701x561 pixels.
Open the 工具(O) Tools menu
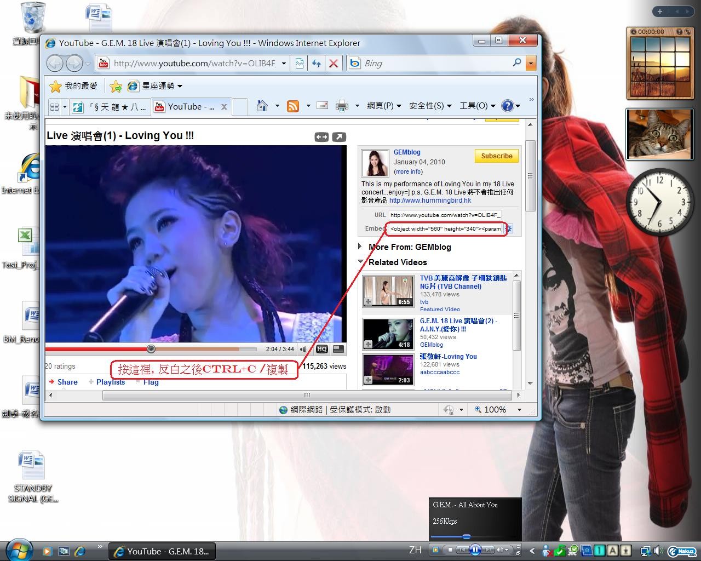click(x=478, y=106)
